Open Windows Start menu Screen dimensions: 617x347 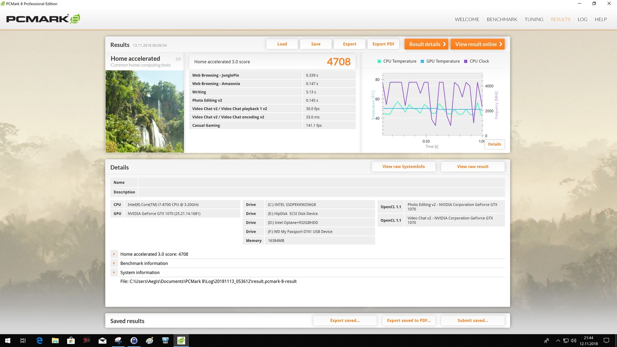[8, 341]
